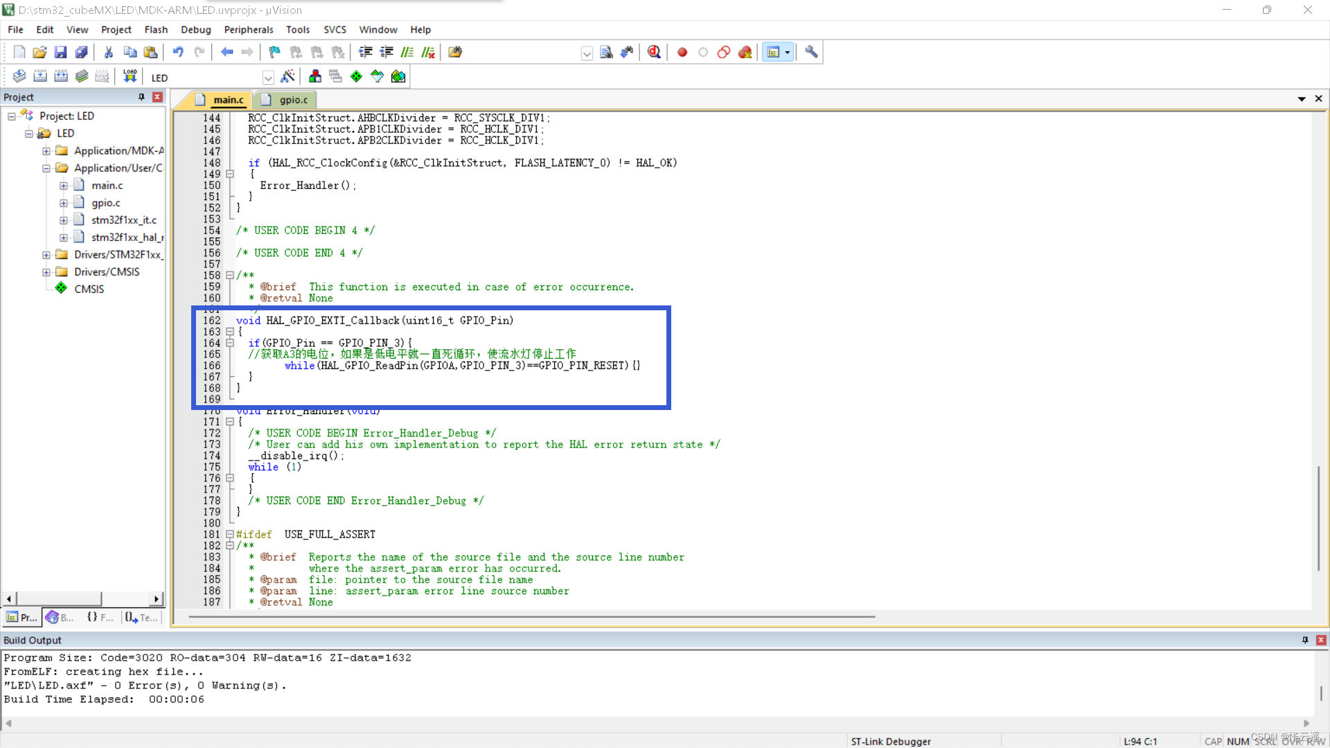Select main.c in the Project tree

(108, 185)
